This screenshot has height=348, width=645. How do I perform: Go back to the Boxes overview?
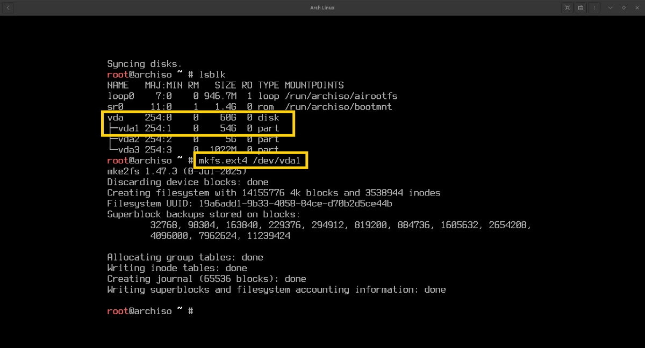point(9,8)
